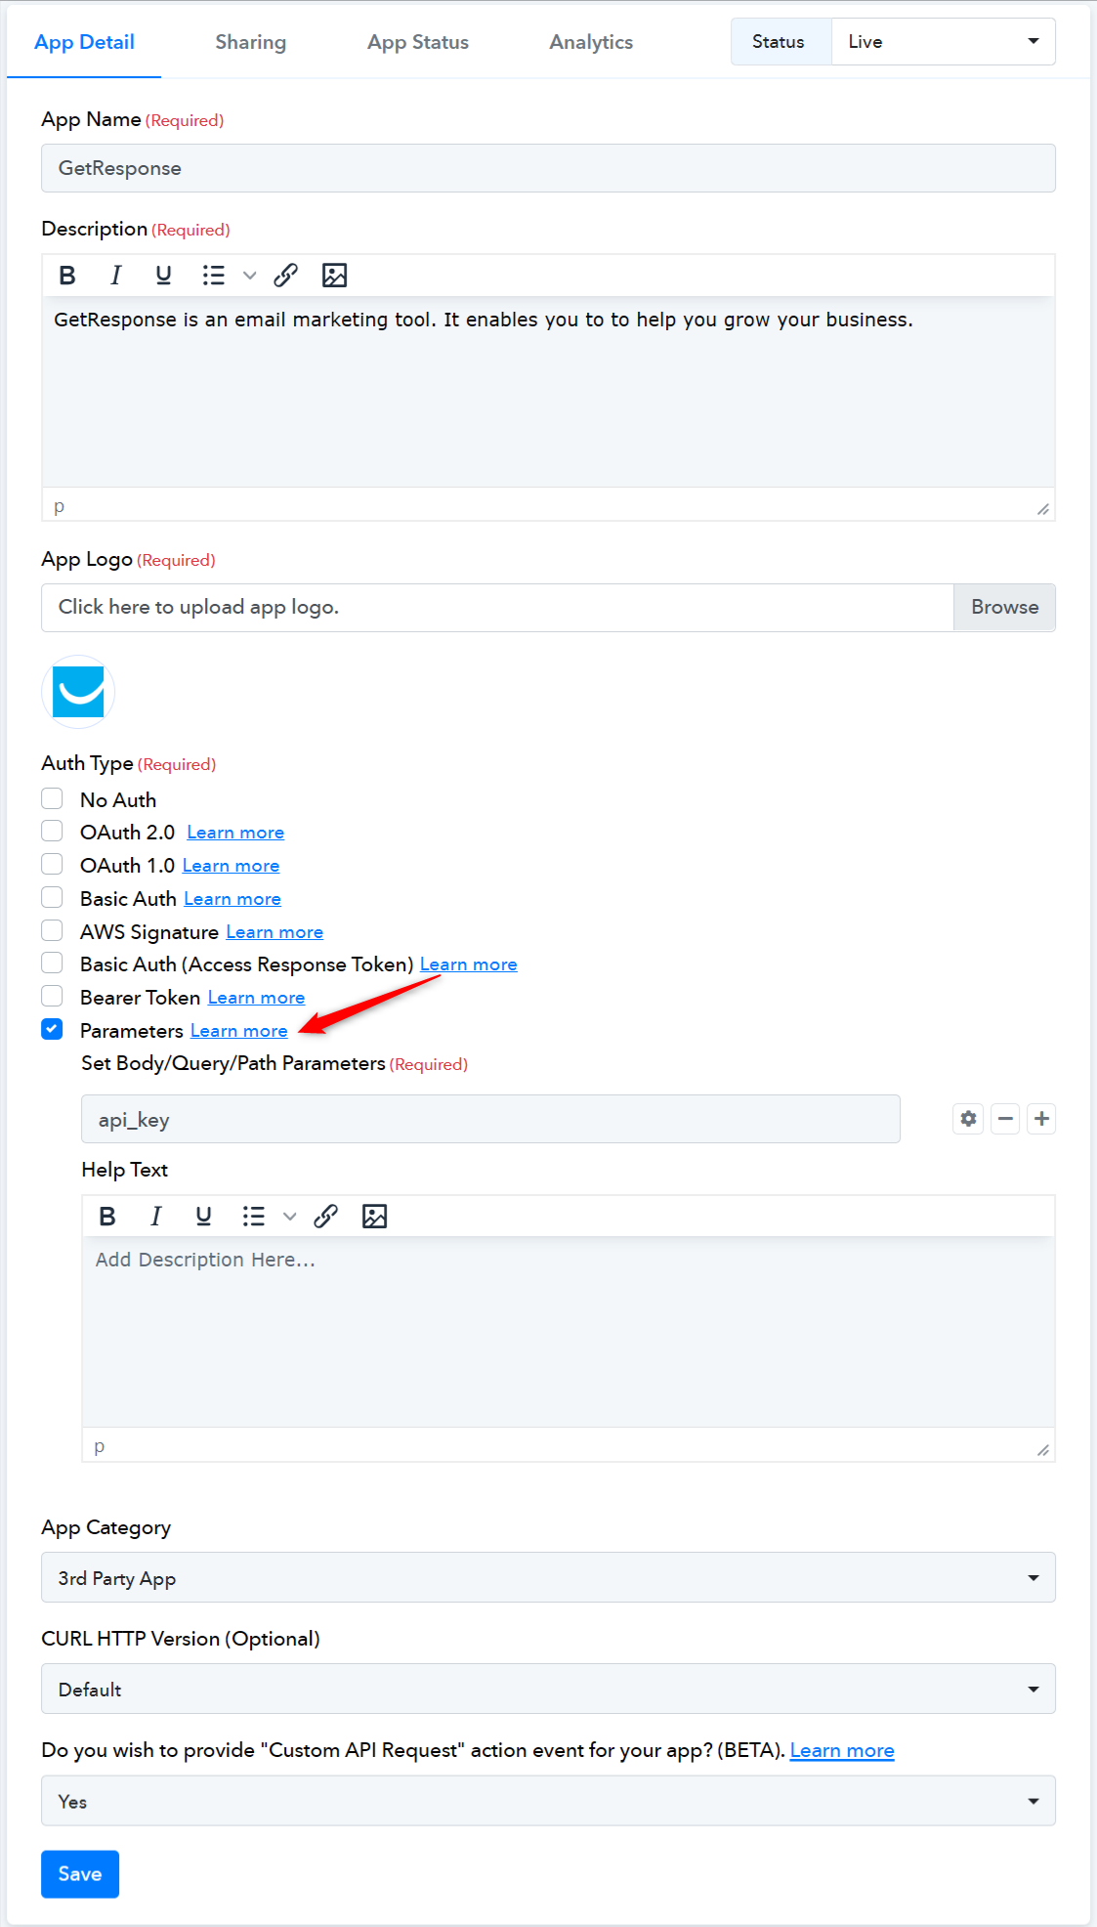Image resolution: width=1097 pixels, height=1927 pixels.
Task: Check the Basic Auth checkbox
Action: [x=52, y=897]
